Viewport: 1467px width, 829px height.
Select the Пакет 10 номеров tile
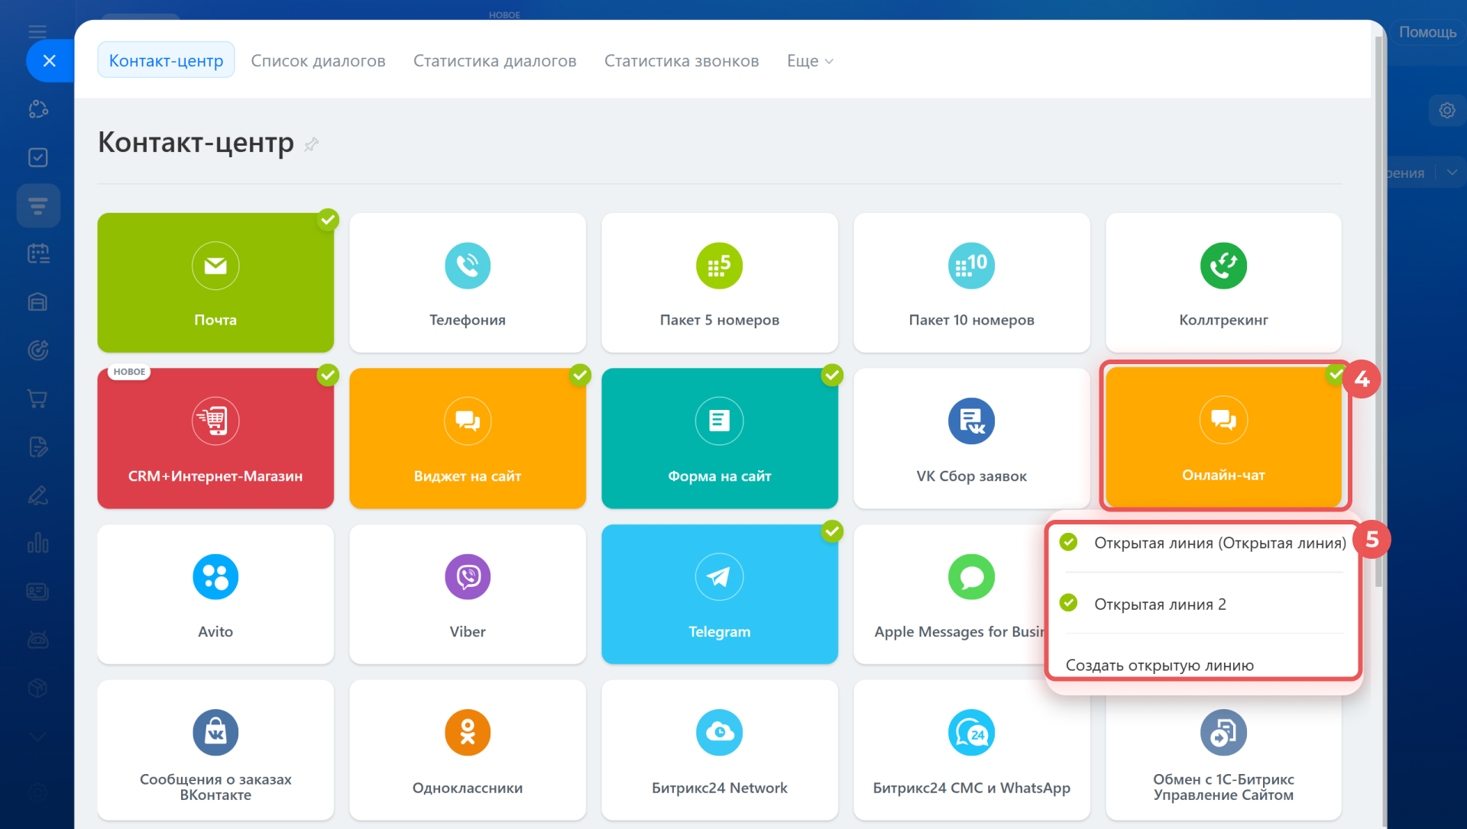pyautogui.click(x=972, y=282)
